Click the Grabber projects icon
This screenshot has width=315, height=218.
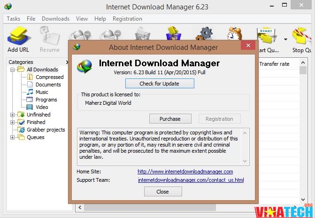(21, 130)
